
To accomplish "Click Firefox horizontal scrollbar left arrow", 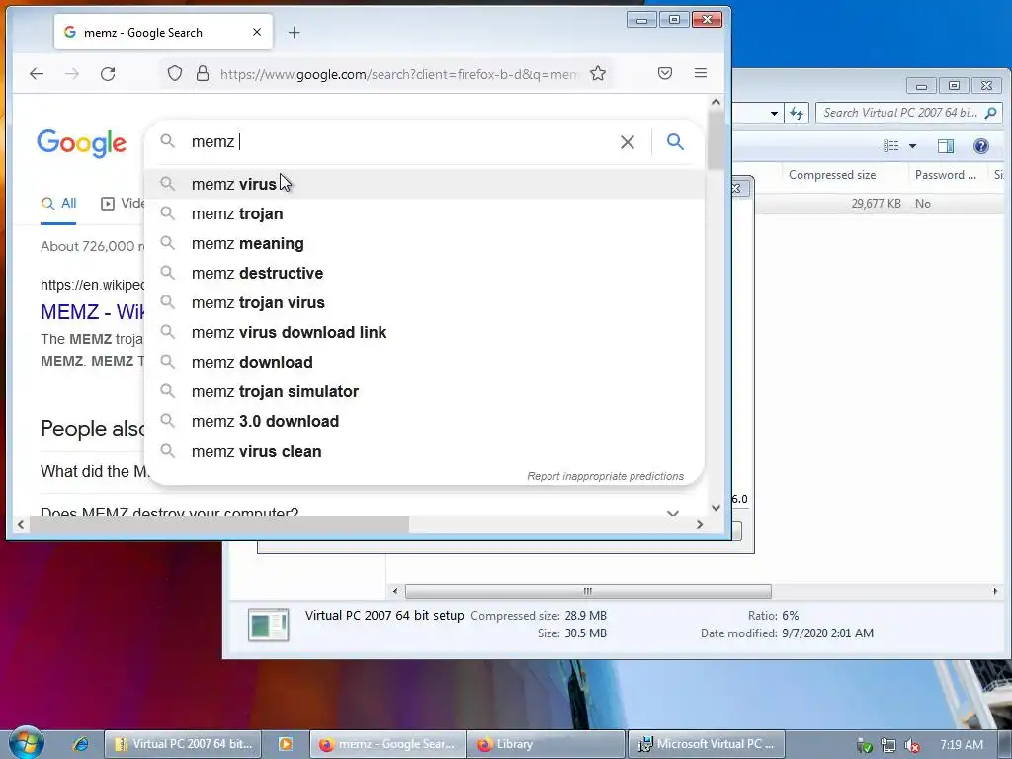I will tap(21, 524).
